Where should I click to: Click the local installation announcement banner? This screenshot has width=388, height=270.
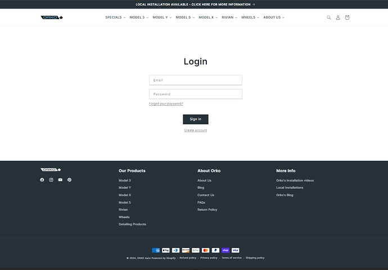(195, 4)
